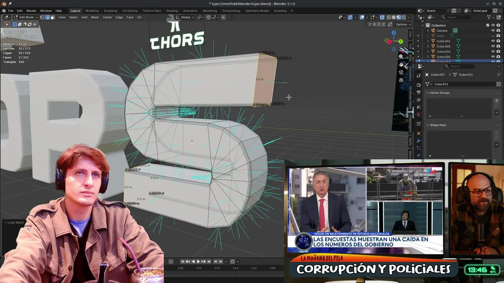
Task: Open the Global transform orientation dropdown
Action: click(185, 17)
